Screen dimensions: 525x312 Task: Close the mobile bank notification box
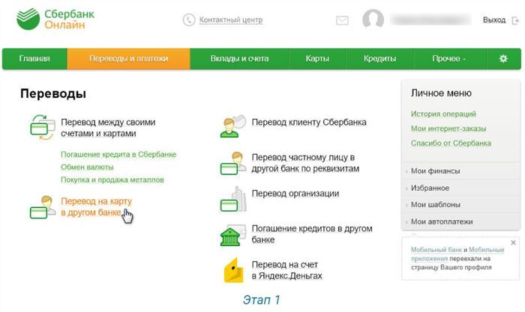click(513, 243)
